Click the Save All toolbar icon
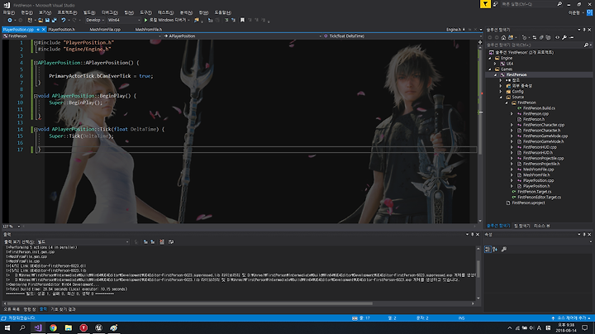 click(x=55, y=20)
